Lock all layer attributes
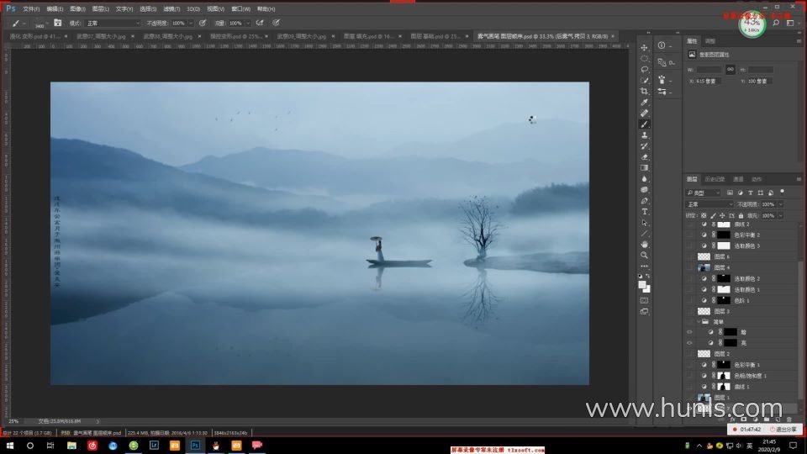The image size is (807, 454). pos(741,215)
